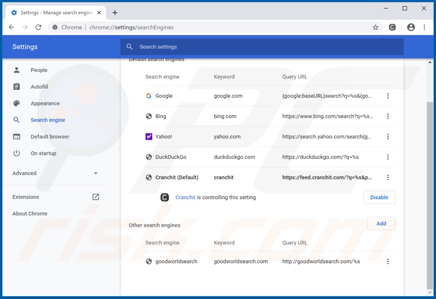Click the search magnifier in Search settings
This screenshot has height=299, width=436.
[x=129, y=47]
